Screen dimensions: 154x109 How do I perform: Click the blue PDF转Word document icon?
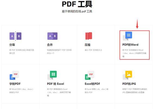(127, 36)
